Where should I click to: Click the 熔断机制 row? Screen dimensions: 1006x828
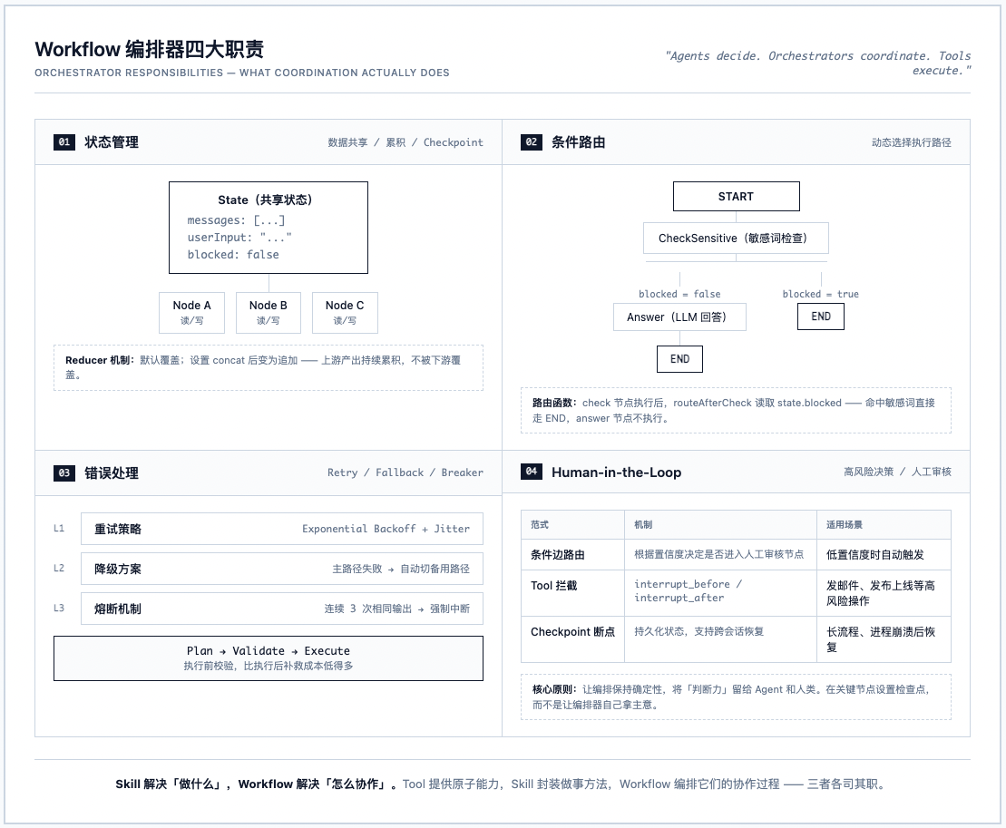pos(281,609)
